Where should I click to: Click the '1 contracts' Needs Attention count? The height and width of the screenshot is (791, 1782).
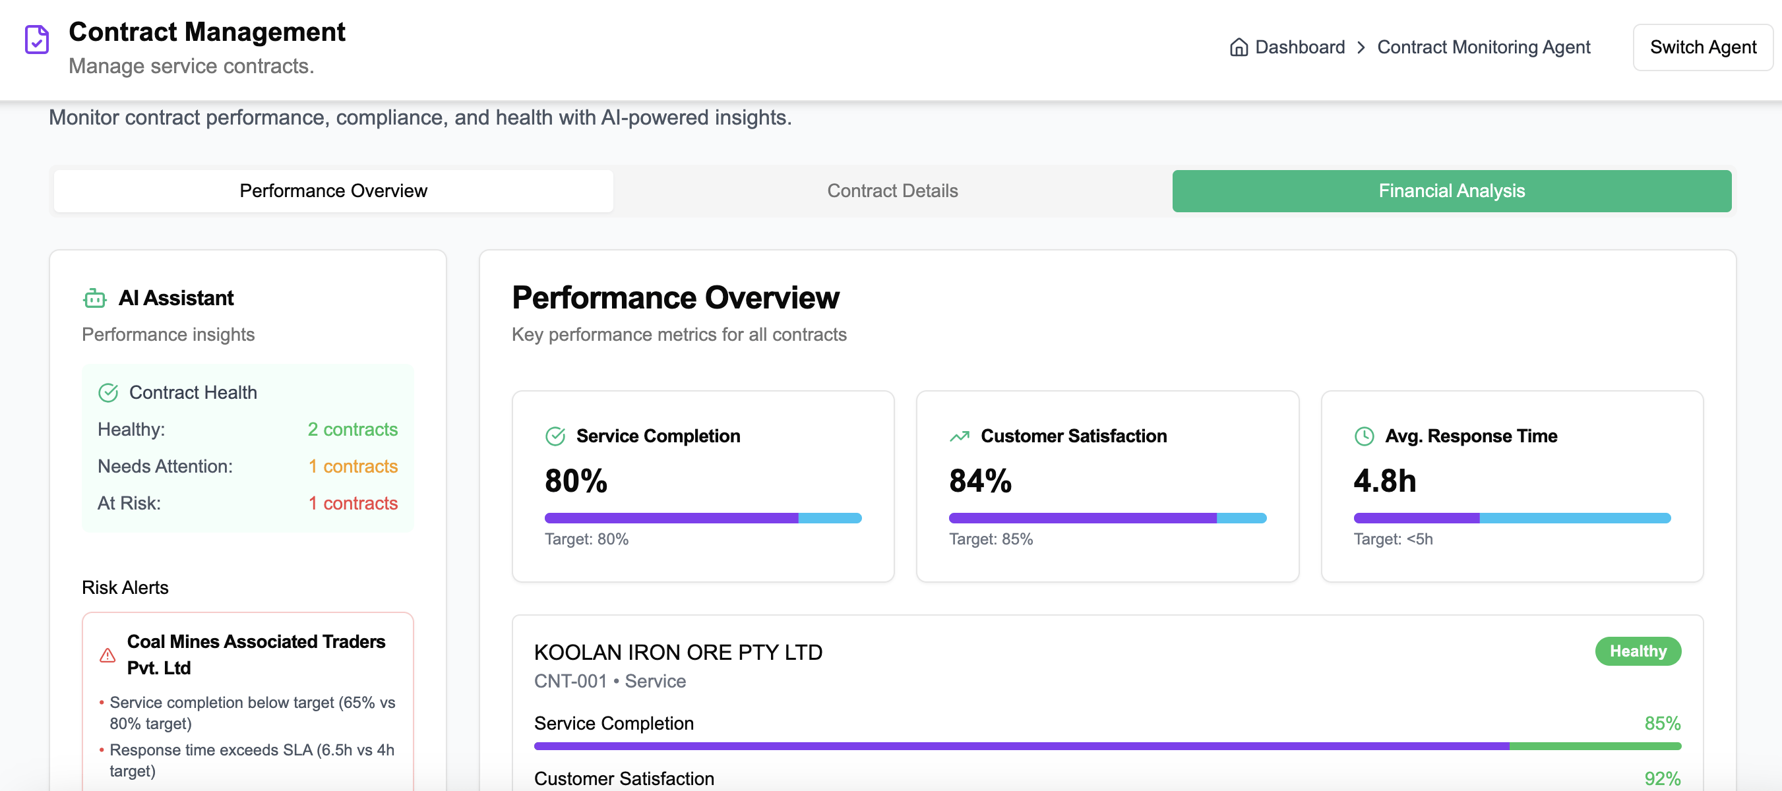(x=352, y=467)
